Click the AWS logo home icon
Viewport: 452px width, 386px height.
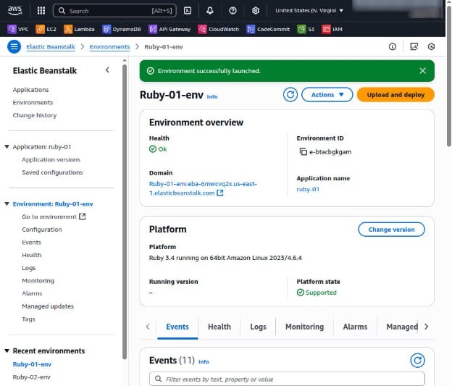[14, 10]
